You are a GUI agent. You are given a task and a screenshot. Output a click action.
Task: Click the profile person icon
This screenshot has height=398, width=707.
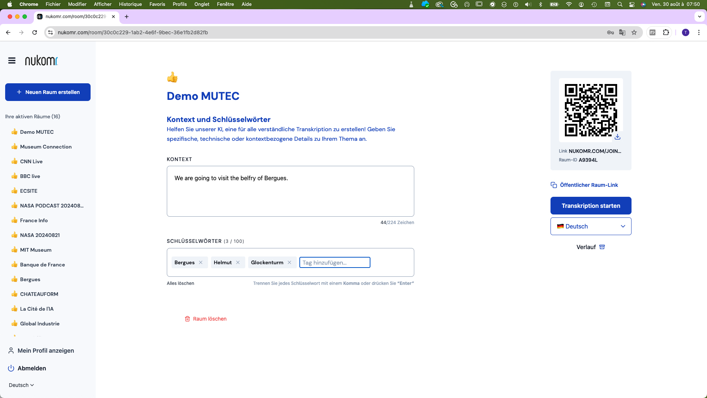11,350
